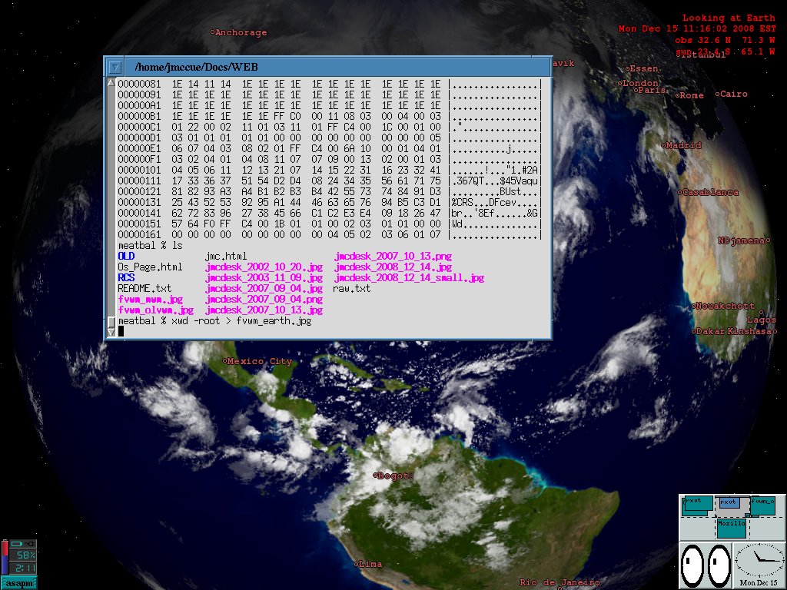Click the Rio de Janeiro label
The width and height of the screenshot is (787, 590).
click(x=560, y=582)
